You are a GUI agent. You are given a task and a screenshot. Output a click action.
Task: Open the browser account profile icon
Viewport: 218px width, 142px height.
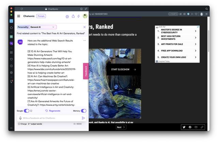point(202,14)
